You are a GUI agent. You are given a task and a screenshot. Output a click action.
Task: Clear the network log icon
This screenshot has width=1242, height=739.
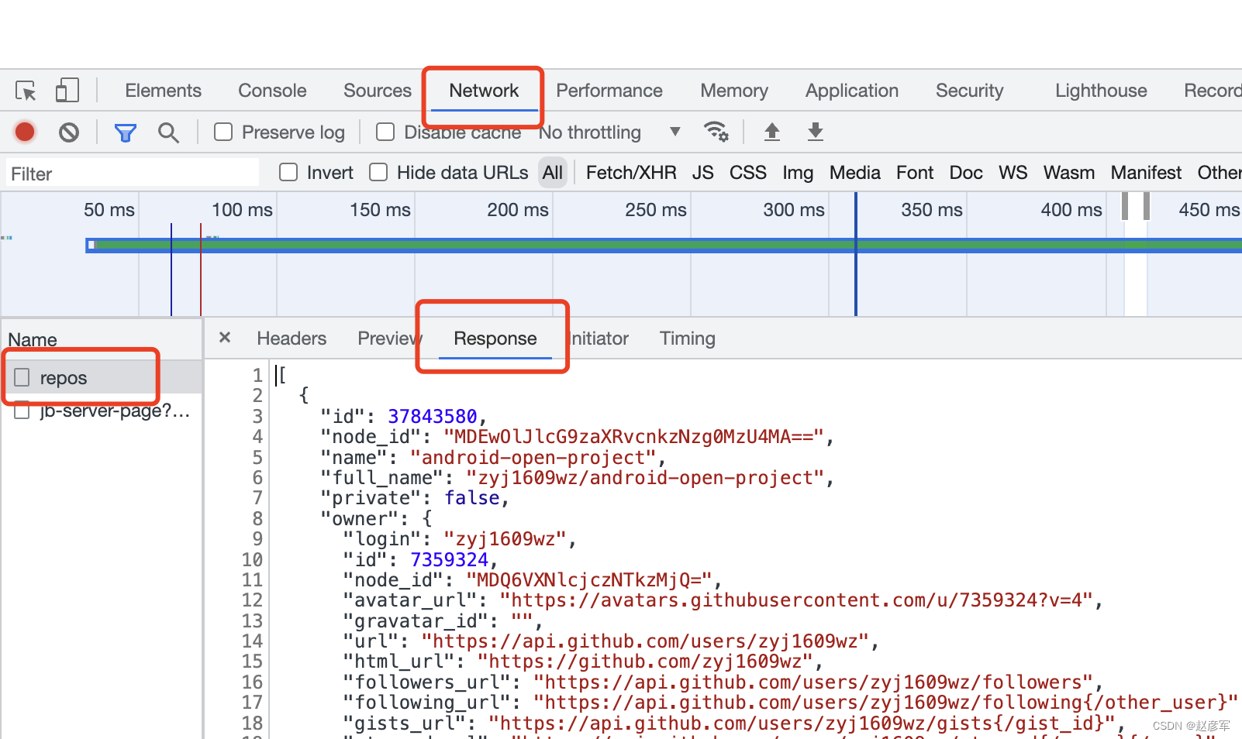(69, 132)
